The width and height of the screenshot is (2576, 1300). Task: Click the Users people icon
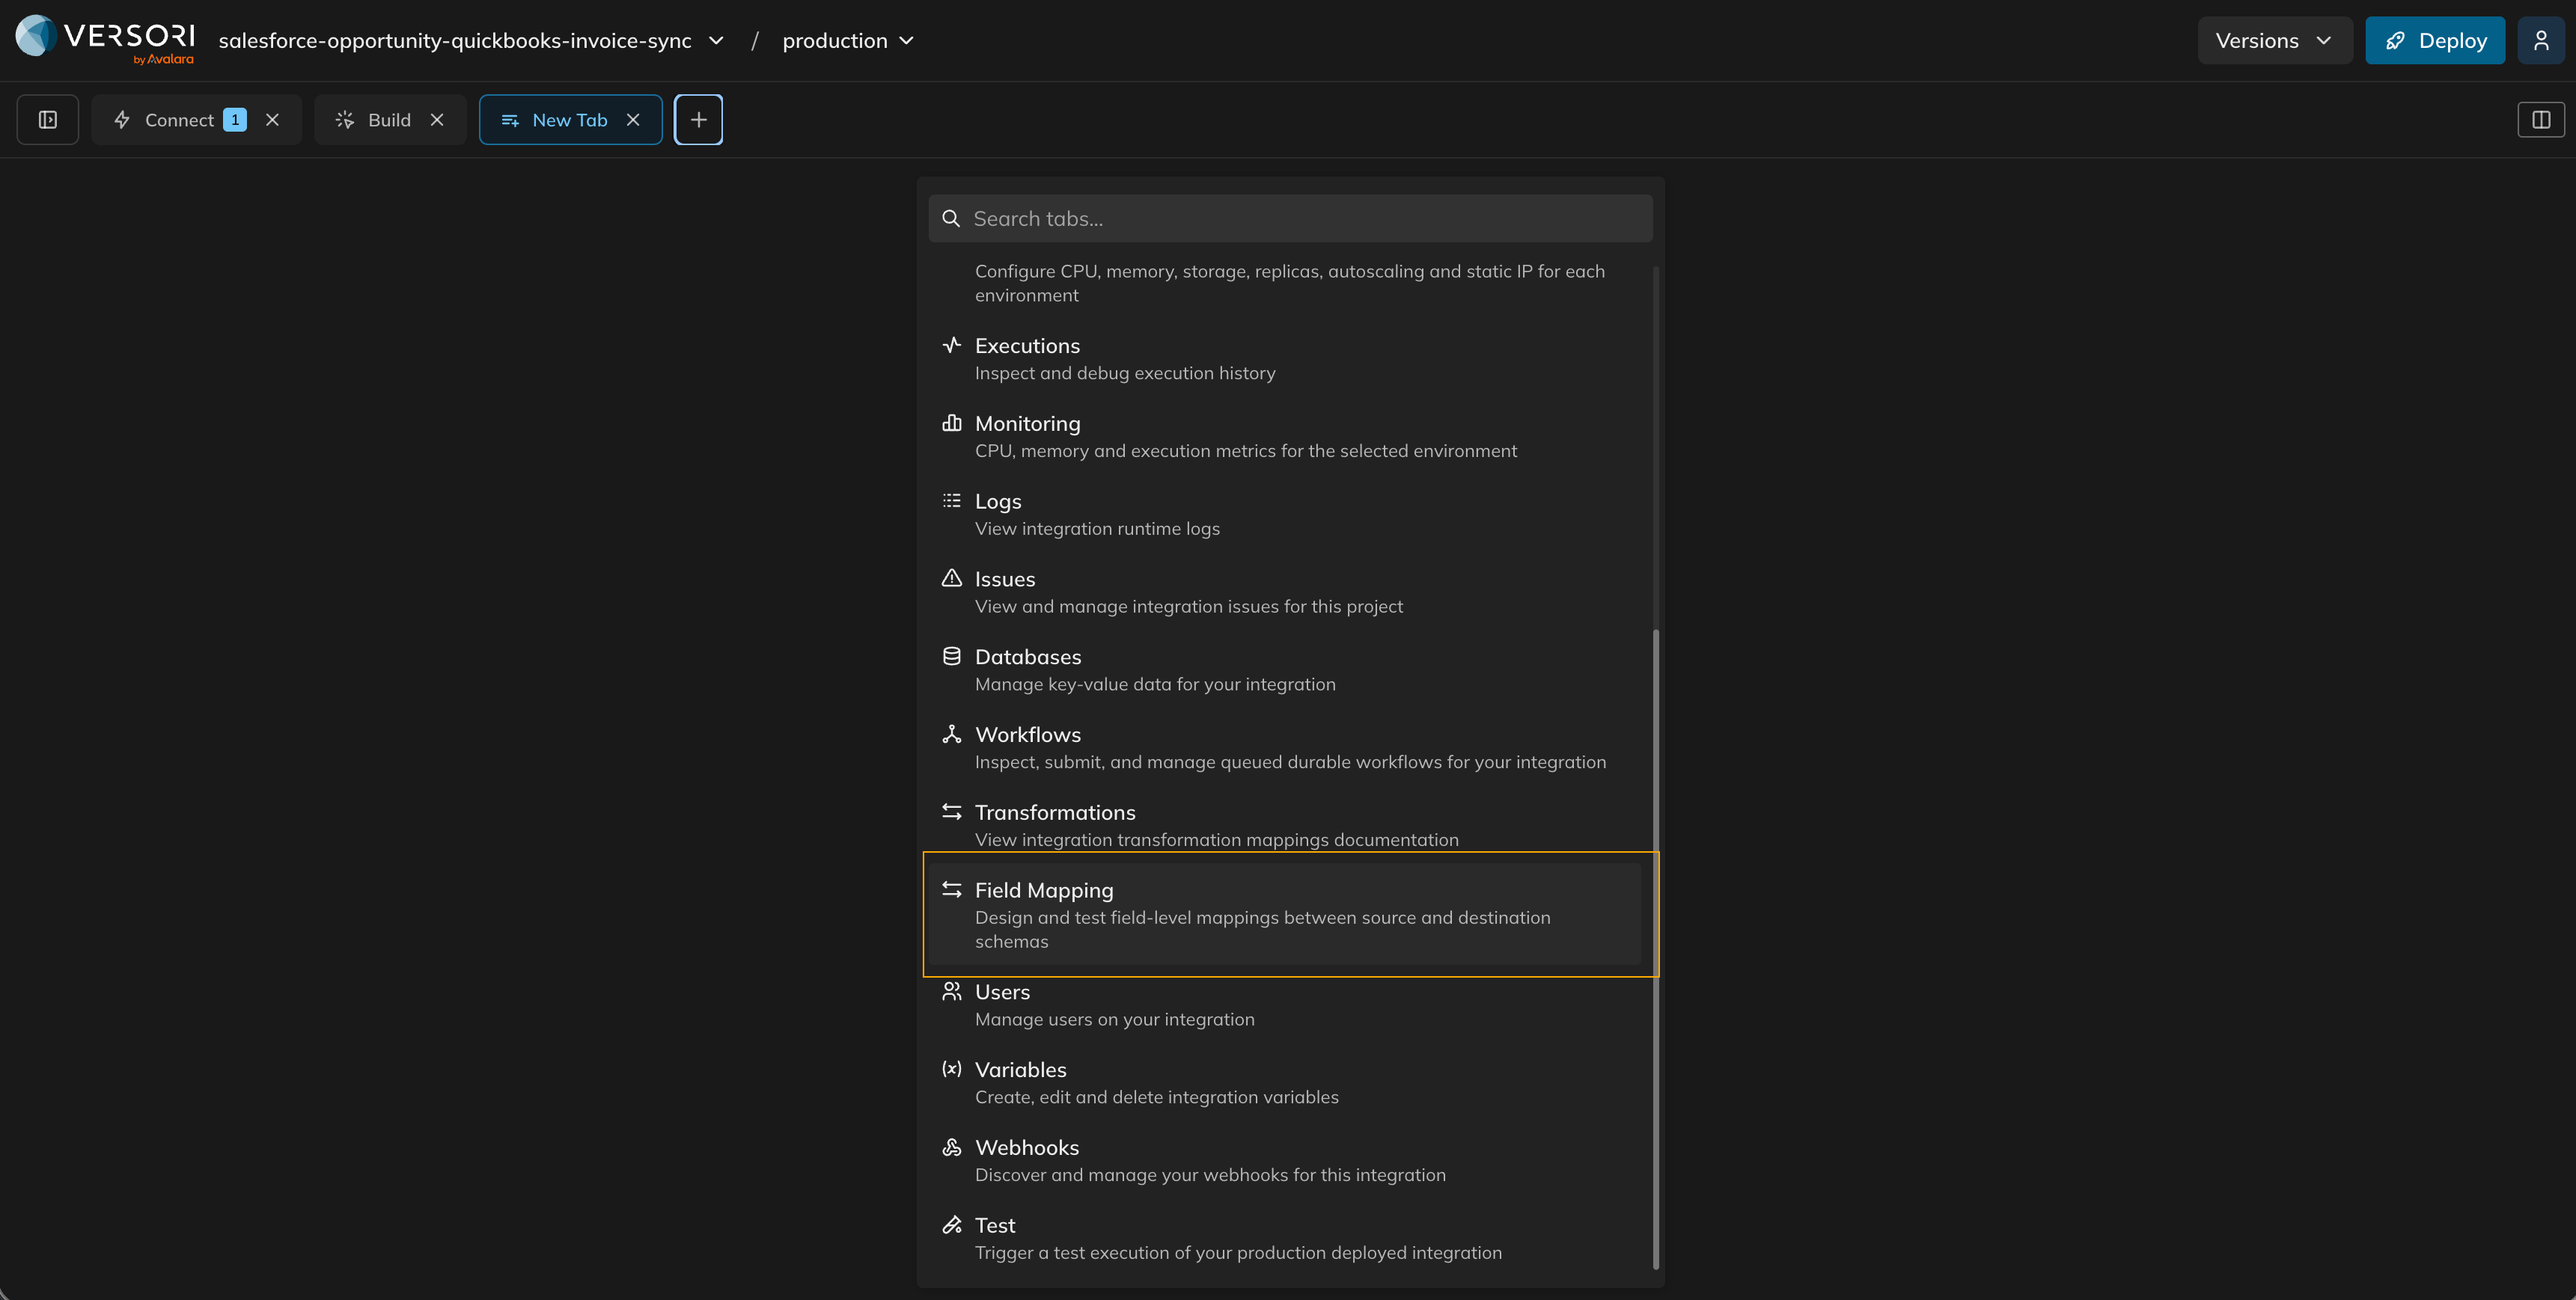(x=952, y=991)
